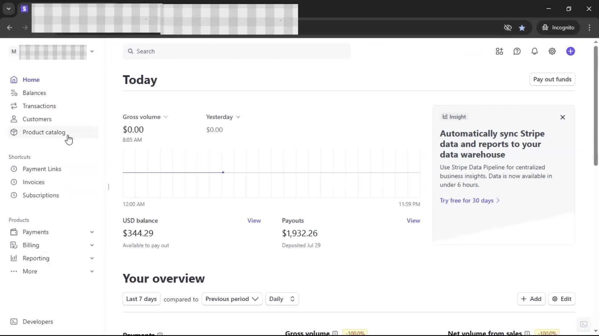Click the page's vertical scrollbar thumb
This screenshot has height=336, width=599.
596,106
